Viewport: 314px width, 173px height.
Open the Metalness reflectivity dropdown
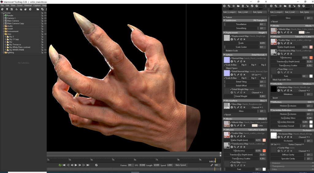[x=308, y=84]
